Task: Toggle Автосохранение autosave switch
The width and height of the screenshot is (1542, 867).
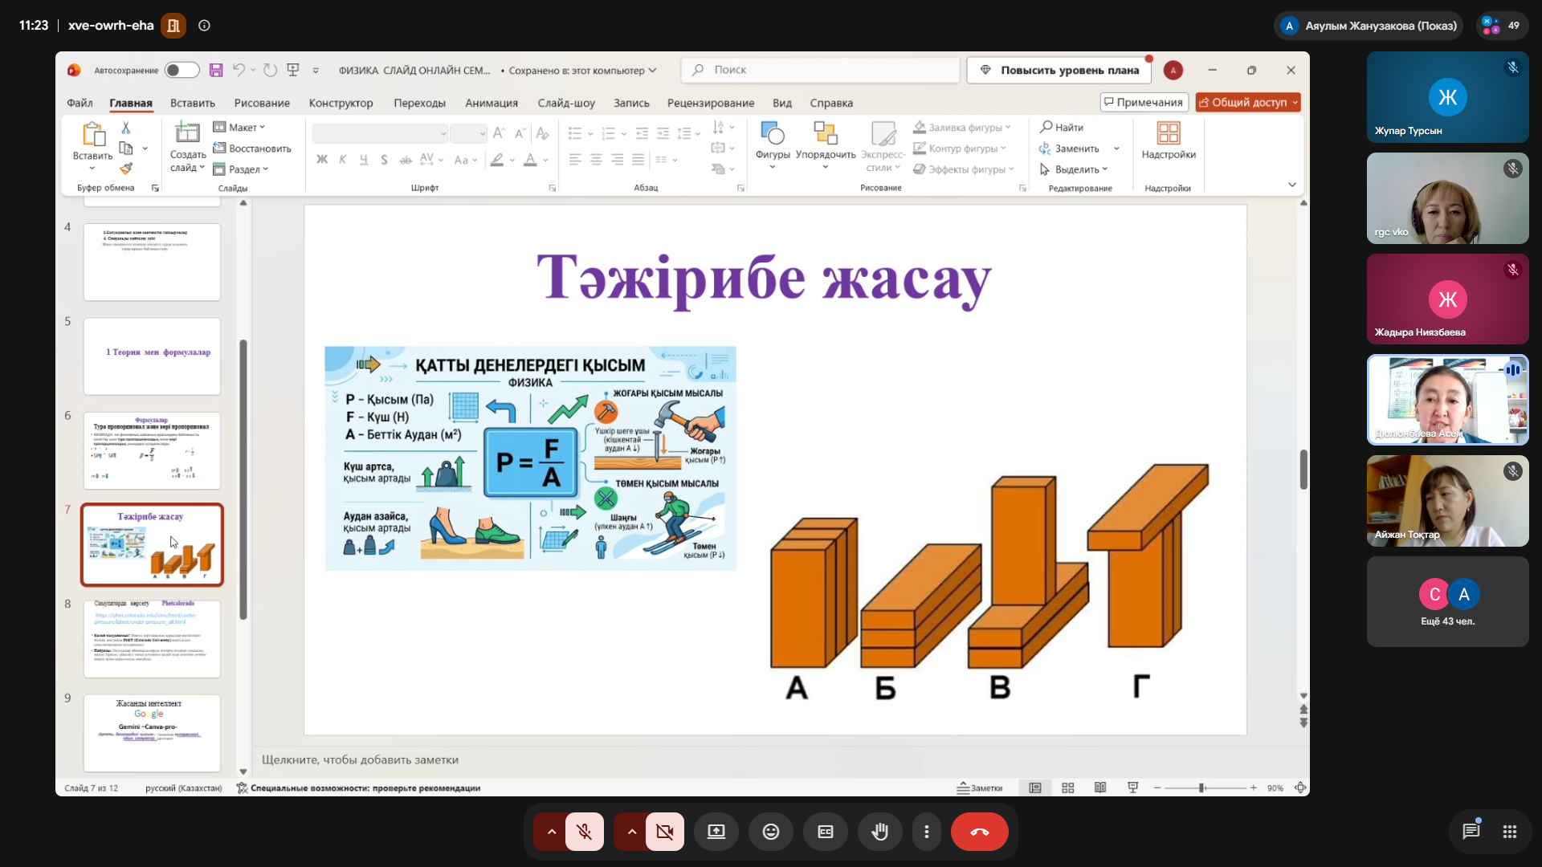Action: click(182, 71)
